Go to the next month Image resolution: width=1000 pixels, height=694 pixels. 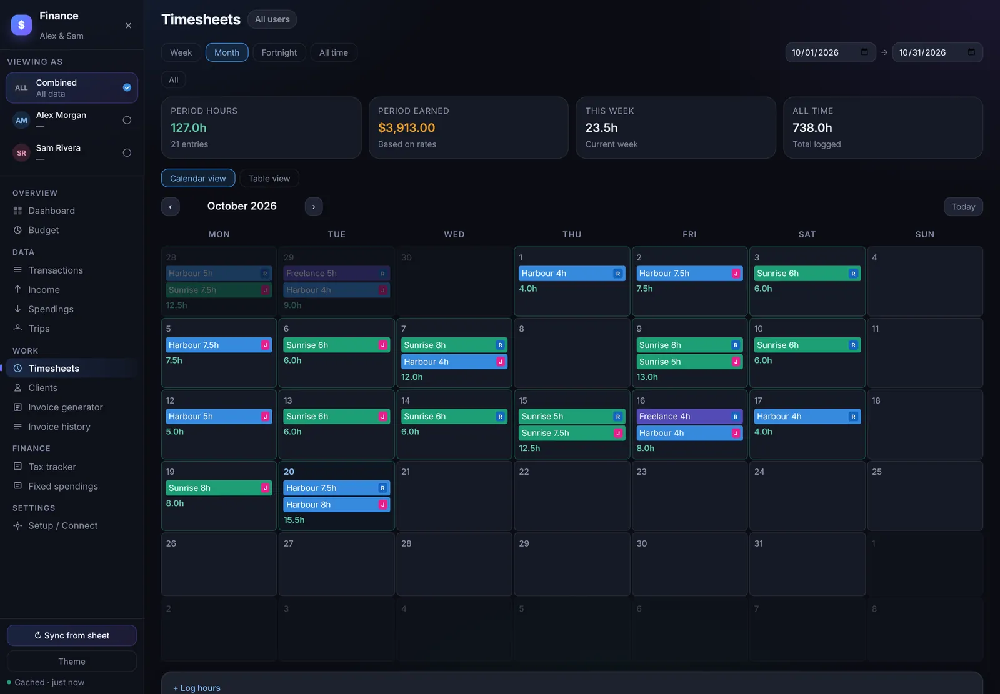point(314,207)
